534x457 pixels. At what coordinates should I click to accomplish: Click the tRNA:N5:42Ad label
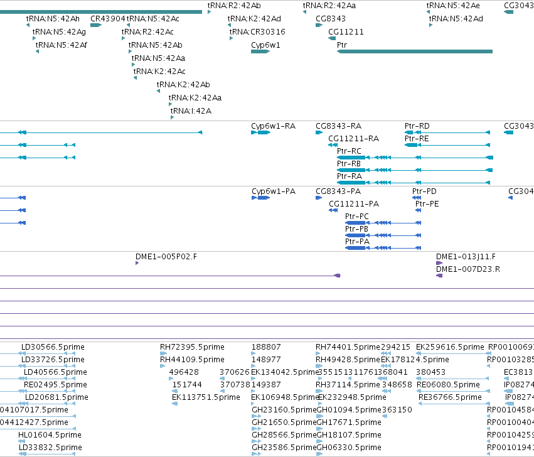(456, 19)
